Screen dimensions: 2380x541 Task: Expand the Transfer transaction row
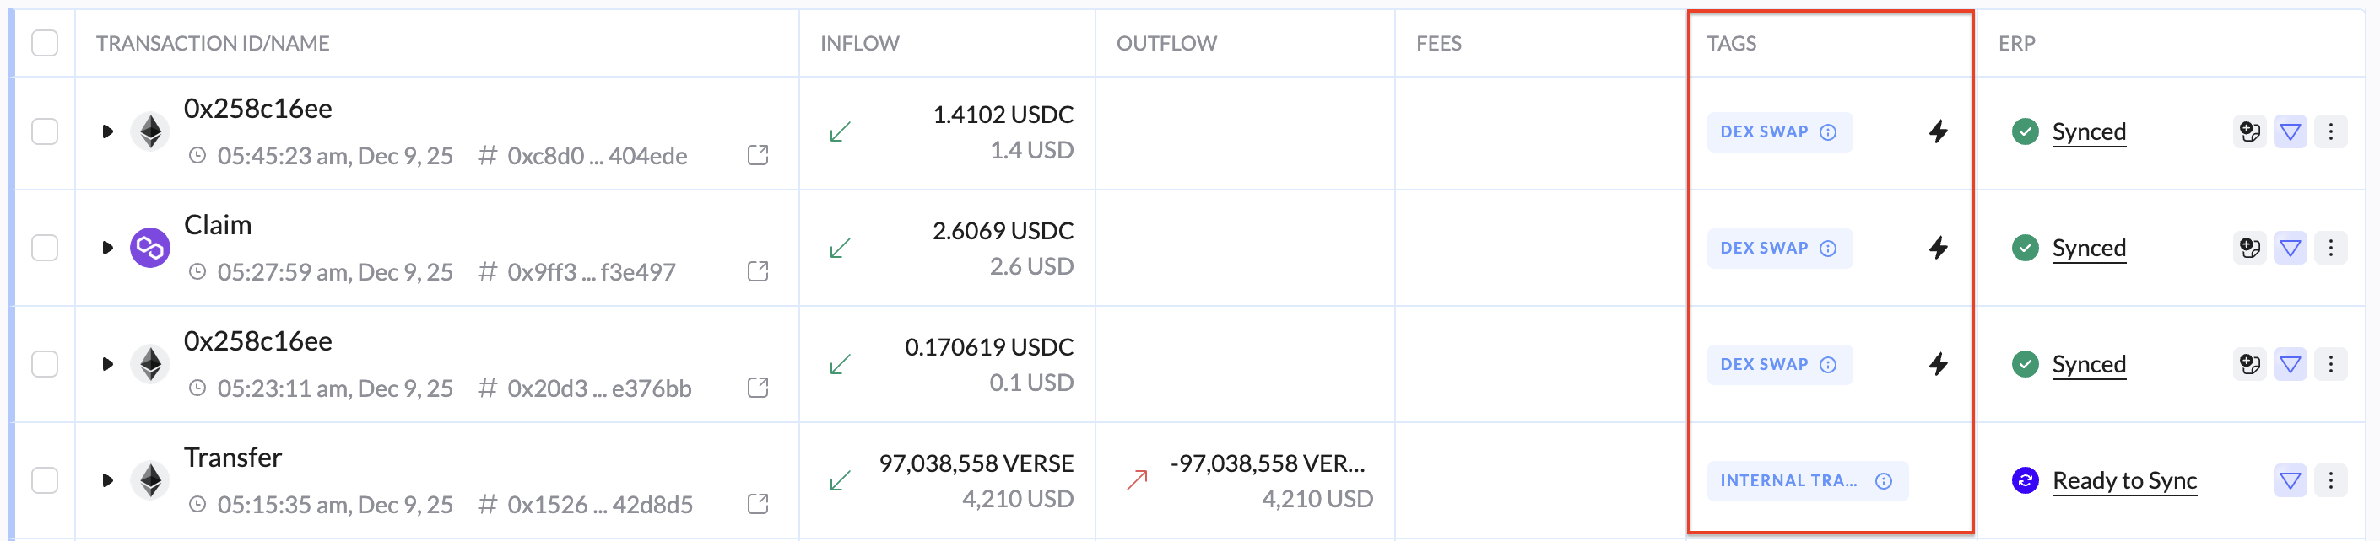[x=107, y=480]
